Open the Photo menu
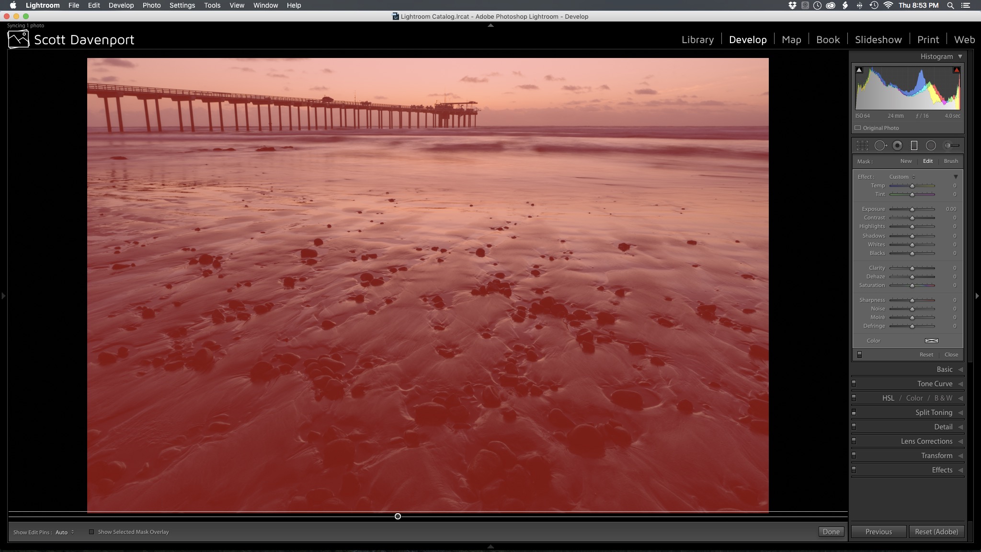 coord(151,5)
